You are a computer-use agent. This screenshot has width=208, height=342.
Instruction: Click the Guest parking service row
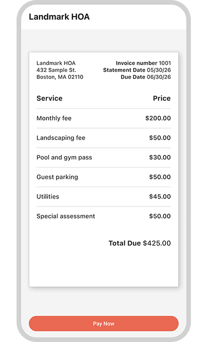click(103, 177)
